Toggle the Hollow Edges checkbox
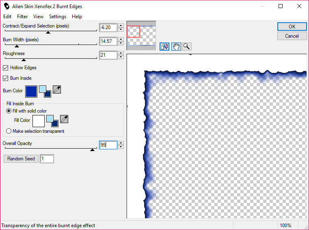The image size is (309, 230). pyautogui.click(x=6, y=68)
